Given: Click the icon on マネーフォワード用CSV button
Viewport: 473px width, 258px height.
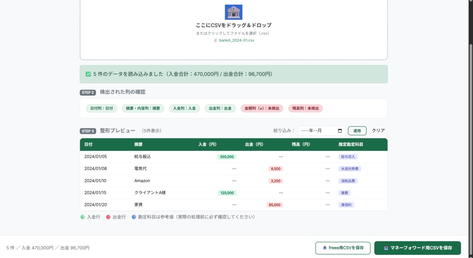Looking at the screenshot, I should (x=386, y=248).
